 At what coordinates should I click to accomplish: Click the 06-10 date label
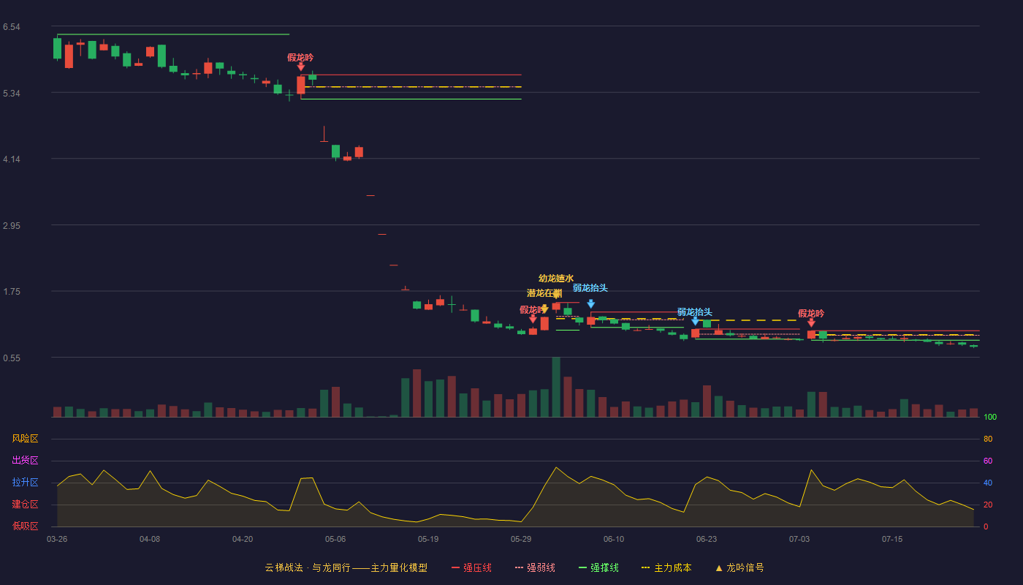[614, 539]
